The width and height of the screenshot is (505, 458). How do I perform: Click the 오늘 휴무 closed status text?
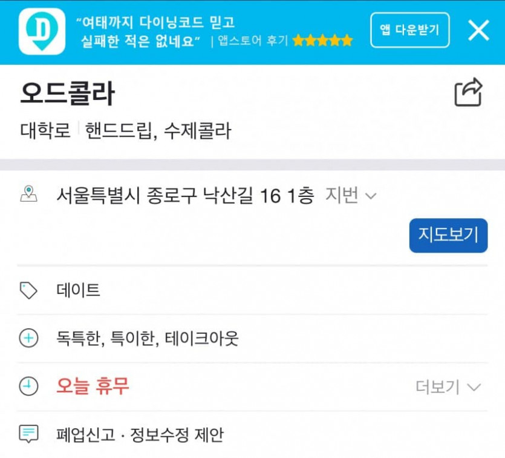tap(93, 386)
